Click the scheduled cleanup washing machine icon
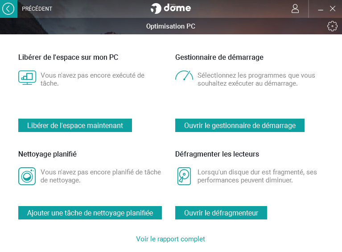The width and height of the screenshot is (342, 252). pyautogui.click(x=27, y=176)
